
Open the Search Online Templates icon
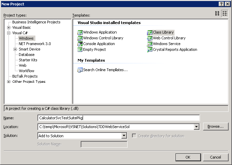click(x=80, y=70)
